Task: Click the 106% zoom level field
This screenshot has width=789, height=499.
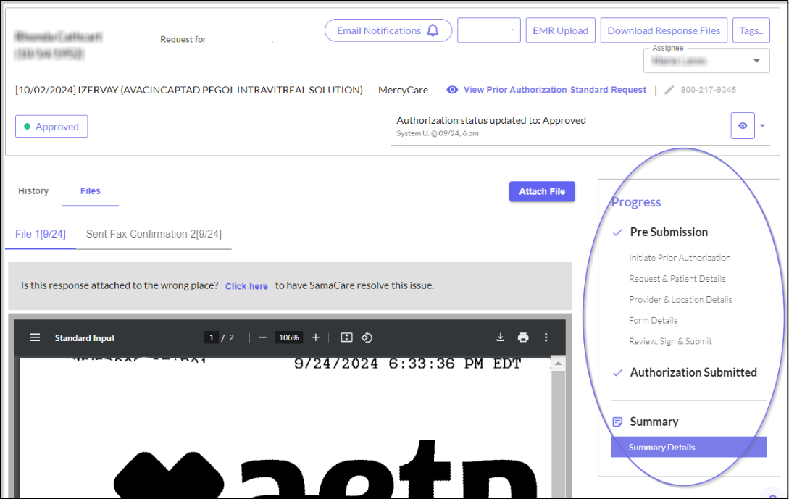Action: [x=289, y=337]
